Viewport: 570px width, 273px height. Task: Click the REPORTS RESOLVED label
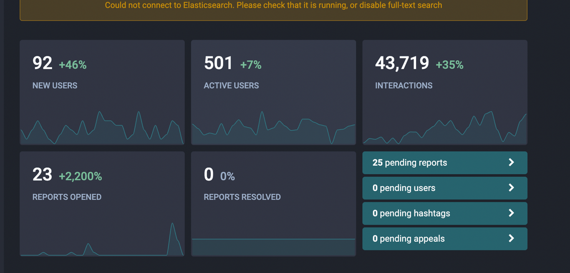242,197
